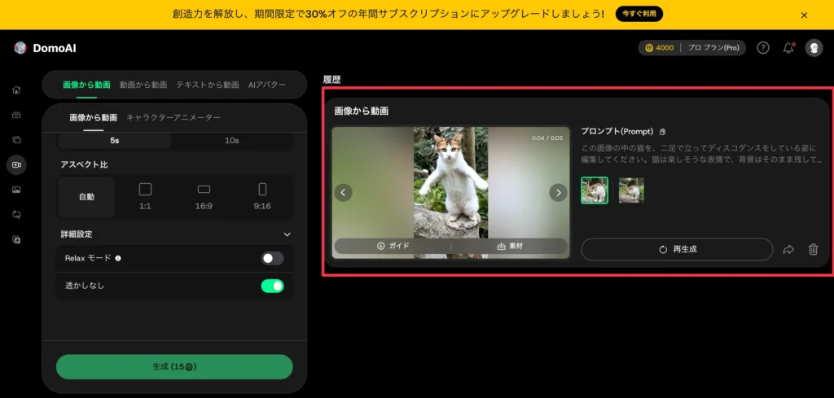Image resolution: width=834 pixels, height=398 pixels.
Task: Open the help question mark icon
Action: tap(762, 48)
